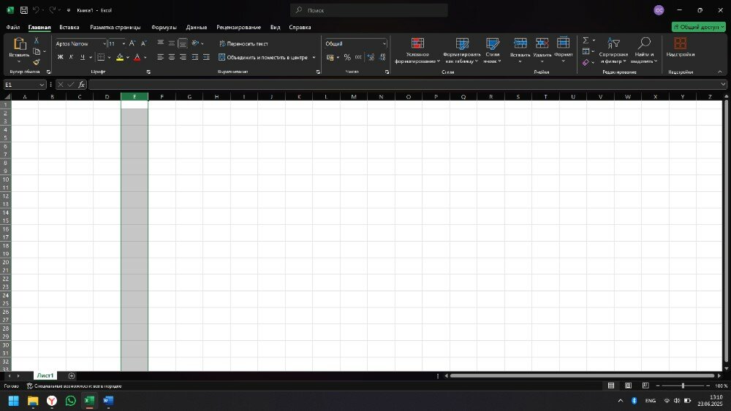Align text to middle of cell
This screenshot has width=731, height=411.
[172, 43]
